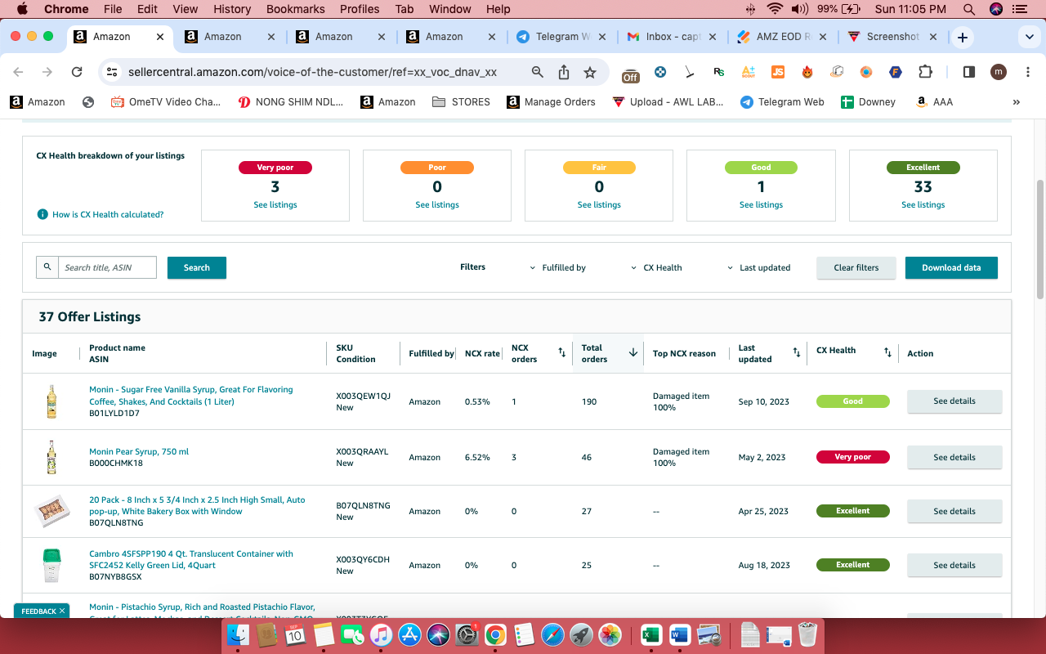
Task: Click 'See details' for Cambro 4 Qt. container
Action: [x=954, y=565]
